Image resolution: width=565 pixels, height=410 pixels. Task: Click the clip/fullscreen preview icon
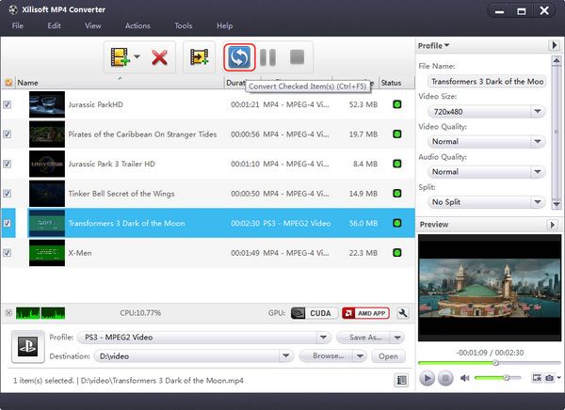(x=537, y=378)
